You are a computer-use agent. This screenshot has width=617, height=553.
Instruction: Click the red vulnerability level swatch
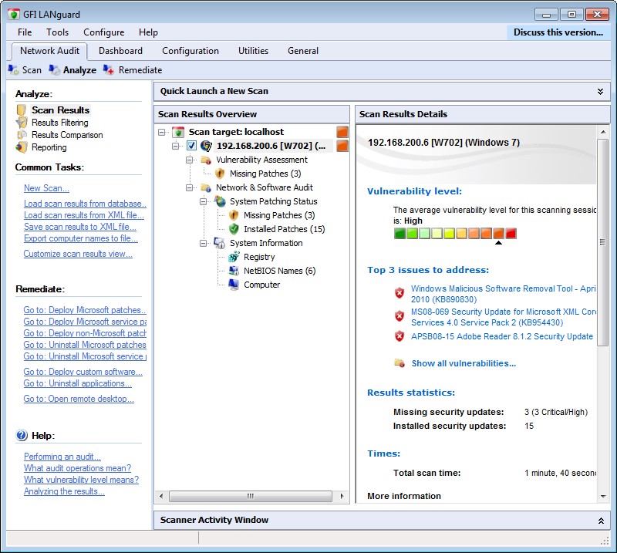tap(511, 233)
